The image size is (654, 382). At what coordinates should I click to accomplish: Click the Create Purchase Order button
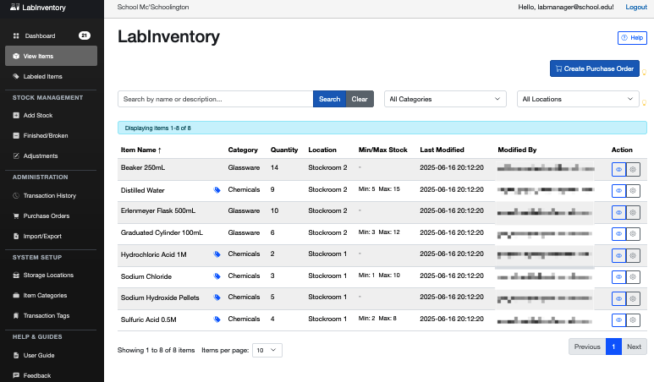pos(594,68)
